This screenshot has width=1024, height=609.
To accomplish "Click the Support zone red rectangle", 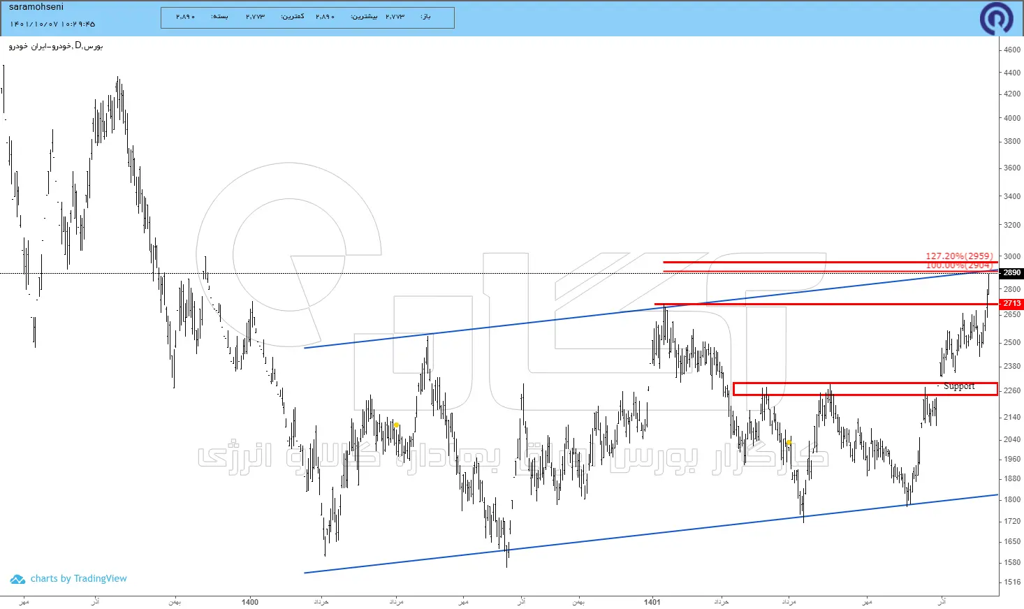I will click(x=865, y=389).
